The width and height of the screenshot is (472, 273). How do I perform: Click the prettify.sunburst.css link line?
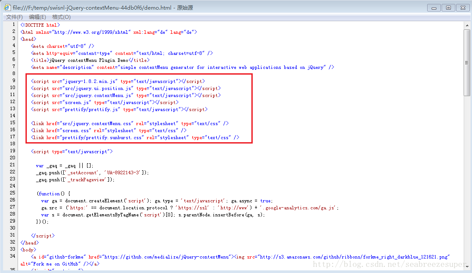coord(135,138)
